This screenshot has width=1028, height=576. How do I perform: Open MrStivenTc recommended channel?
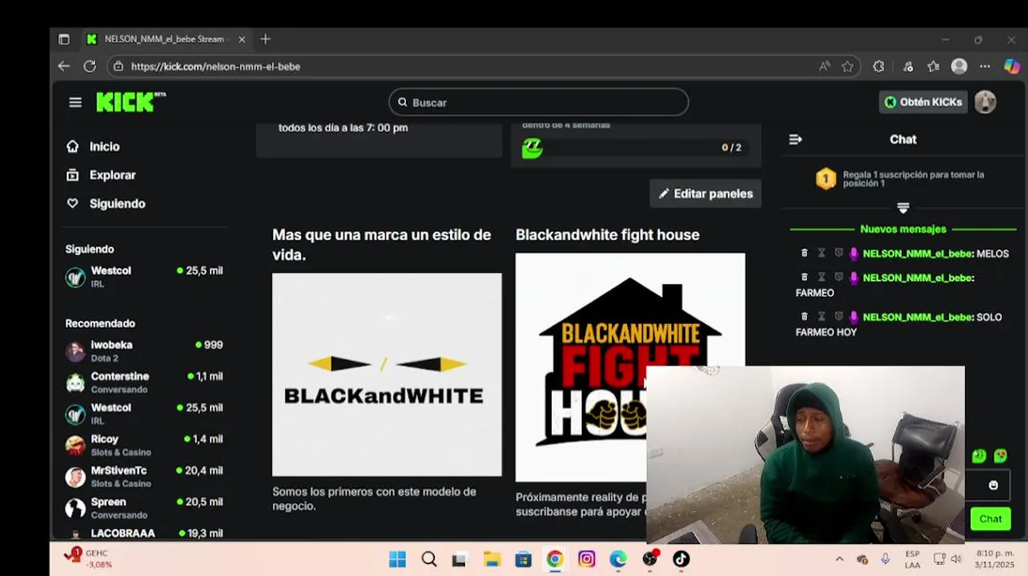(x=144, y=477)
